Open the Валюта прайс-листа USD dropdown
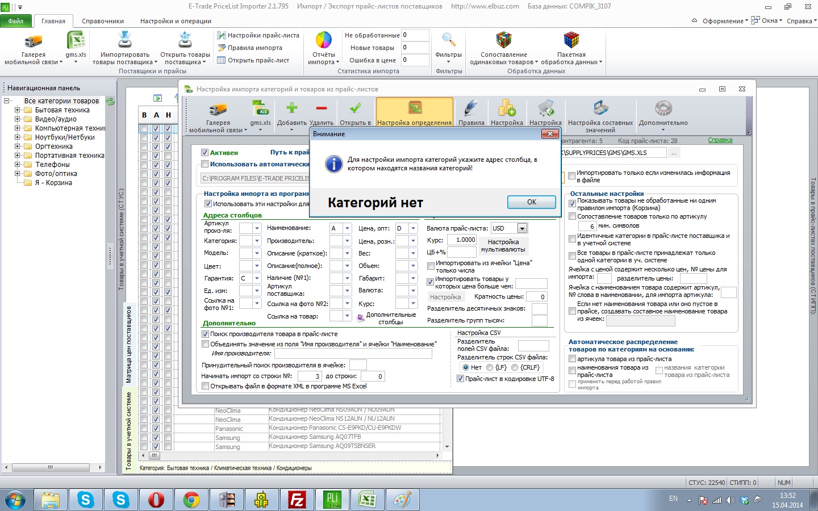Viewport: 818px width, 511px height. click(x=522, y=228)
